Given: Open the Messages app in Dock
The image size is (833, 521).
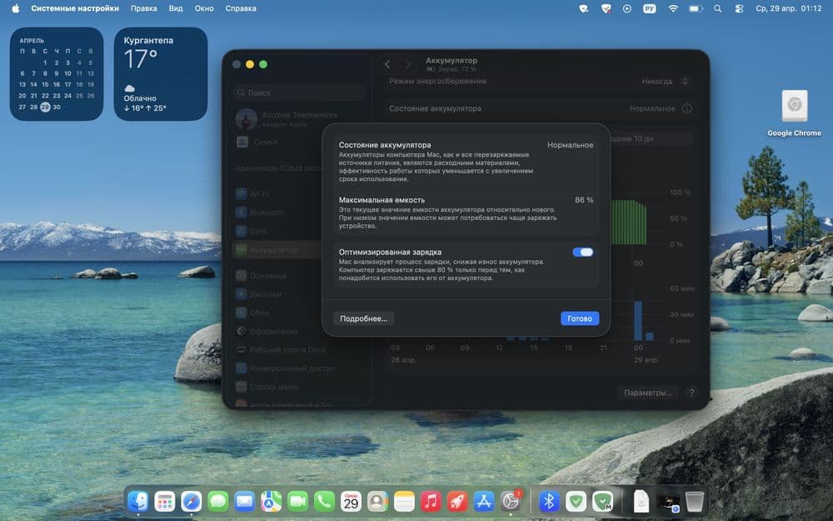Looking at the screenshot, I should [217, 501].
